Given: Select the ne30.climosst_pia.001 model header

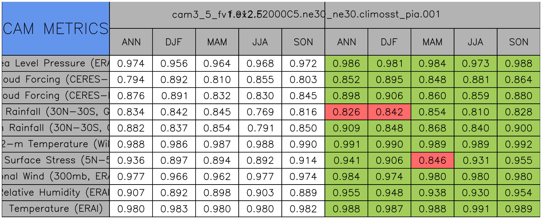Looking at the screenshot, I should click(x=432, y=15).
